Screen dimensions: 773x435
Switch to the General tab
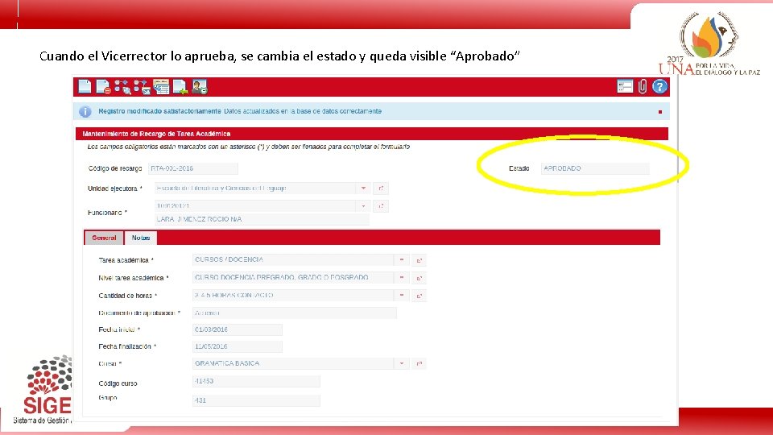point(104,238)
